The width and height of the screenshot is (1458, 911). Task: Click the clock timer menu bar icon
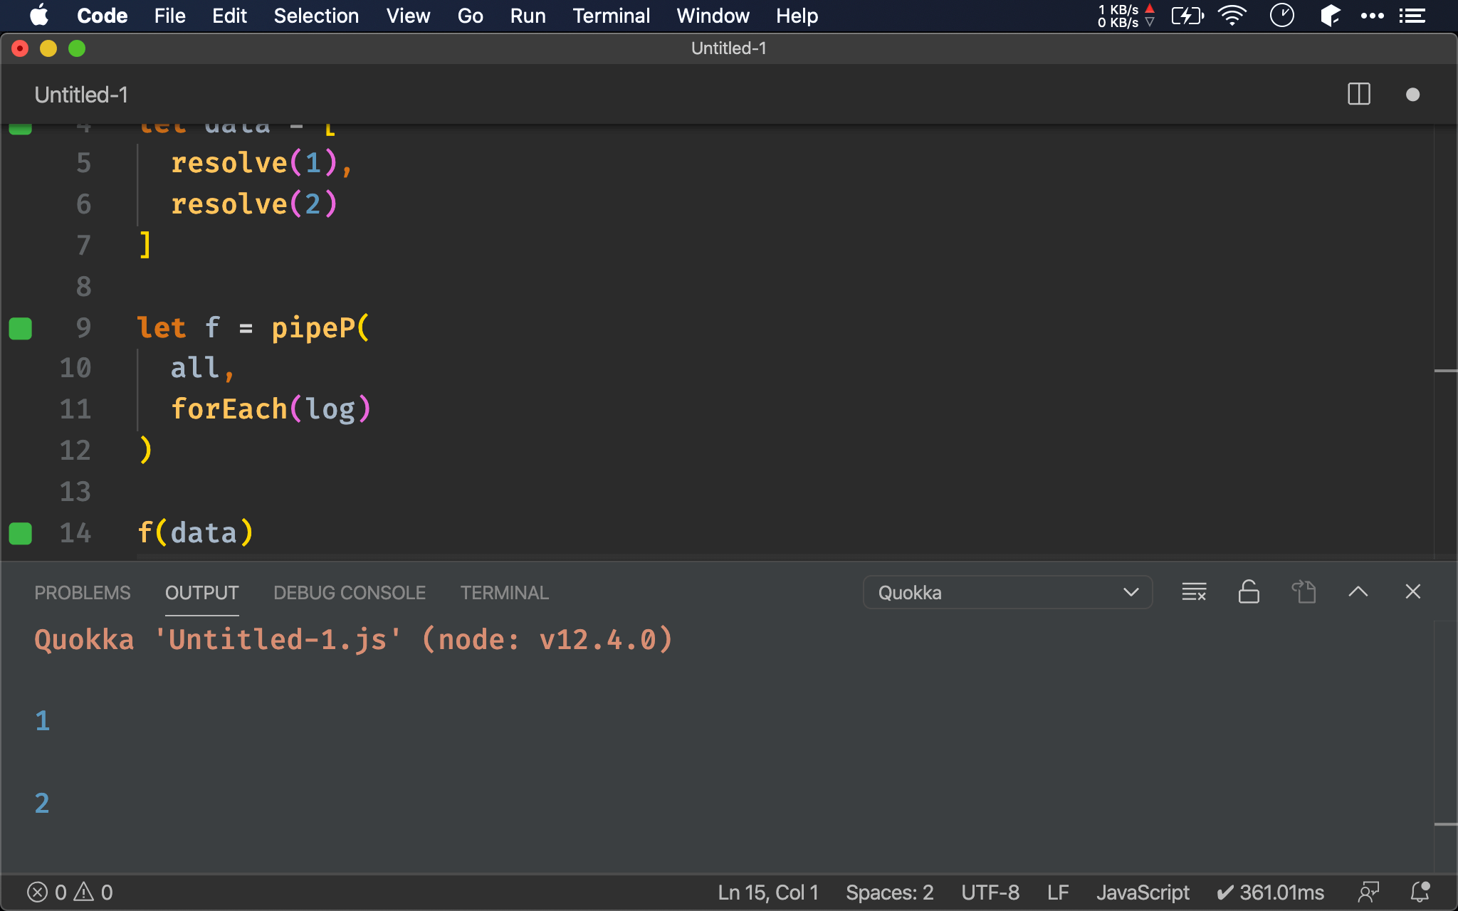click(1281, 16)
